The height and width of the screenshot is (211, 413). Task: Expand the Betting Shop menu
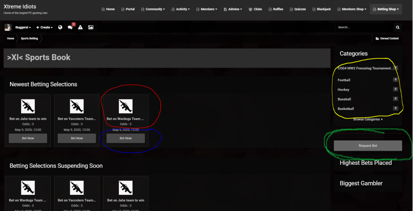coord(386,9)
